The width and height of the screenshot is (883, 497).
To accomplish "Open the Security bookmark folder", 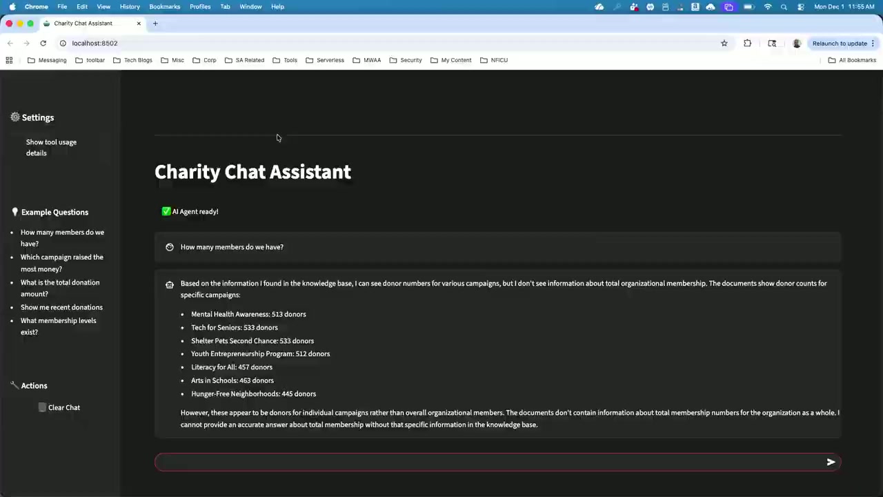I will [x=405, y=60].
